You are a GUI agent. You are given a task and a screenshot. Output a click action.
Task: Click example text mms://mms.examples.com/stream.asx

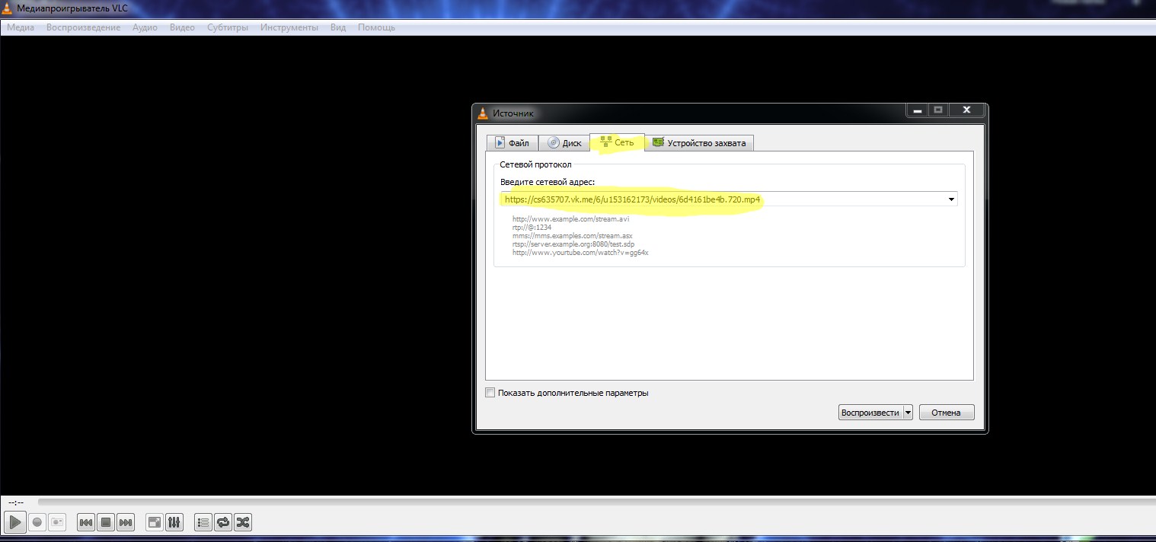click(x=573, y=236)
